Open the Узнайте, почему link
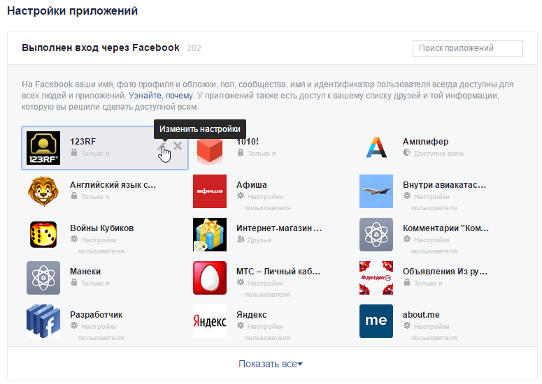 161,96
